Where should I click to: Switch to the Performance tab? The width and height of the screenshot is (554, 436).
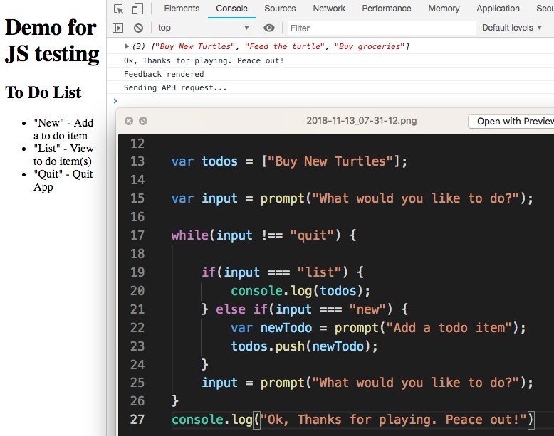(387, 9)
